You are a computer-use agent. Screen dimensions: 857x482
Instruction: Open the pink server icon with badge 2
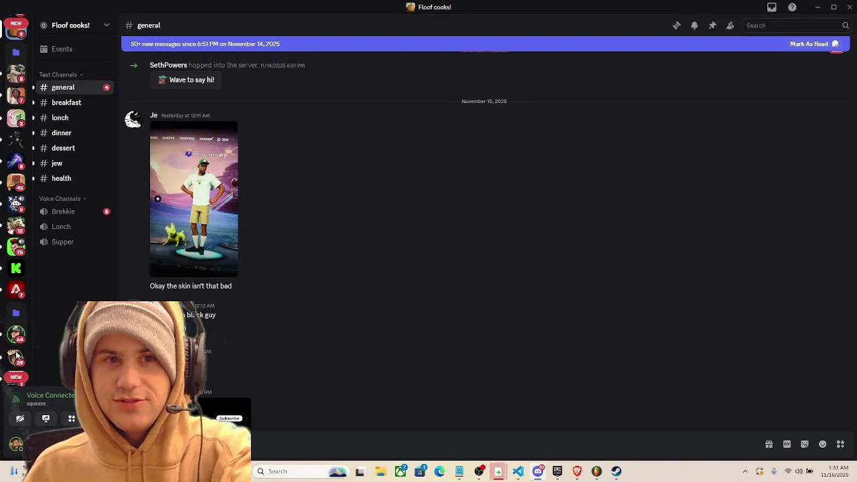pos(16,118)
